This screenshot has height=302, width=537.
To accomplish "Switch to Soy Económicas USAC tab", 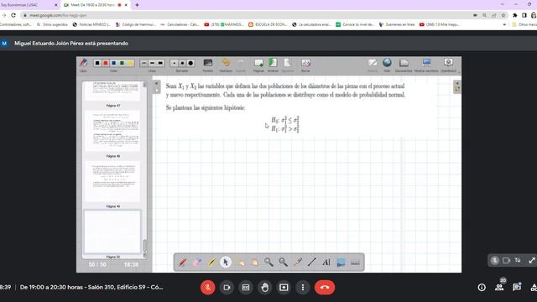I will point(29,5).
